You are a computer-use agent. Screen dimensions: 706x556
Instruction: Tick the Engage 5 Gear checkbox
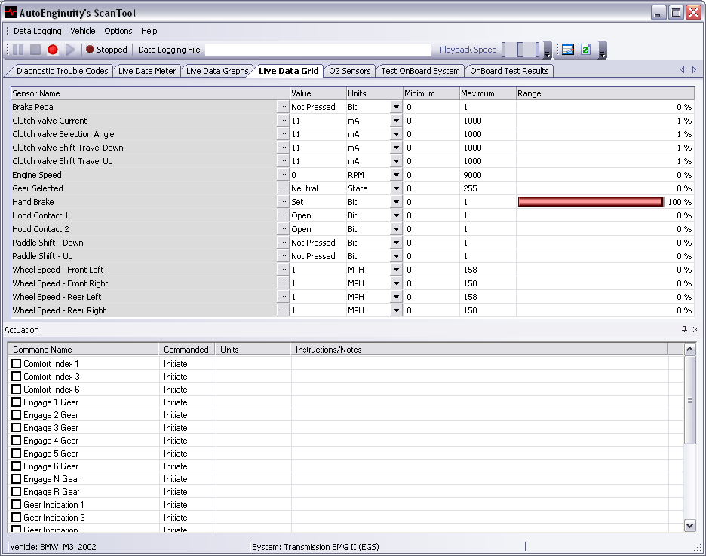[x=16, y=453]
